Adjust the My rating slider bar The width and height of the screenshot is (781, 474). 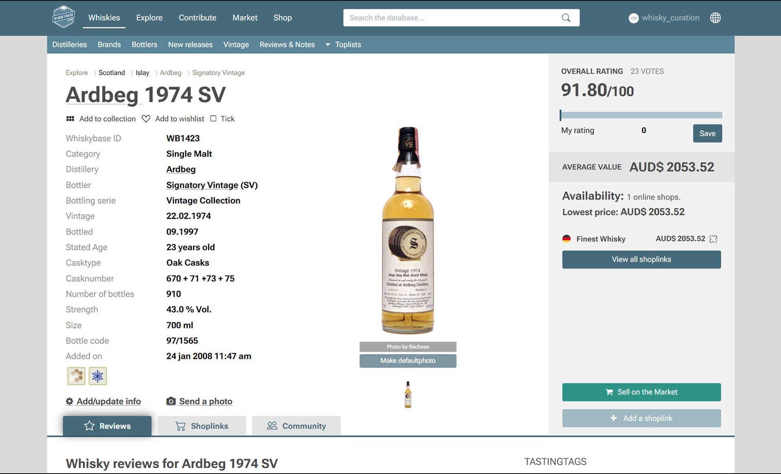(x=641, y=115)
